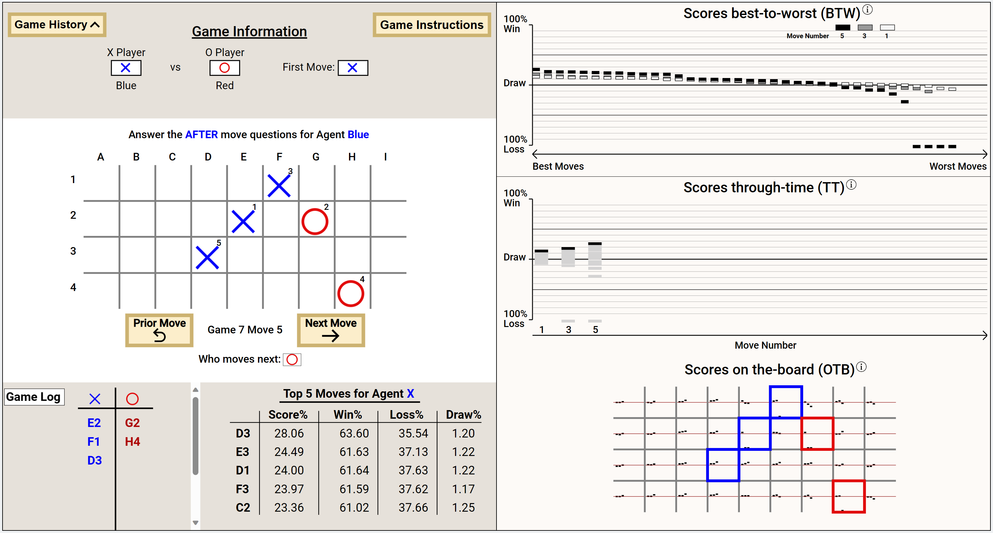Click the red O at G2

point(315,222)
